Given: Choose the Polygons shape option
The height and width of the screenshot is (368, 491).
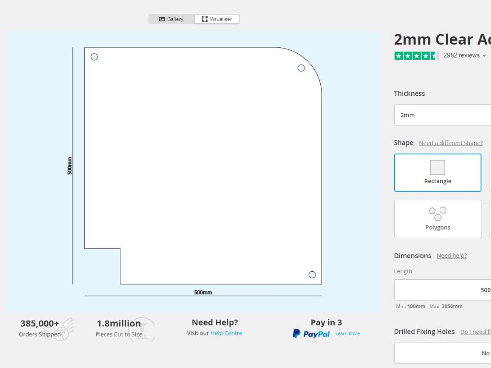Looking at the screenshot, I should [x=437, y=219].
